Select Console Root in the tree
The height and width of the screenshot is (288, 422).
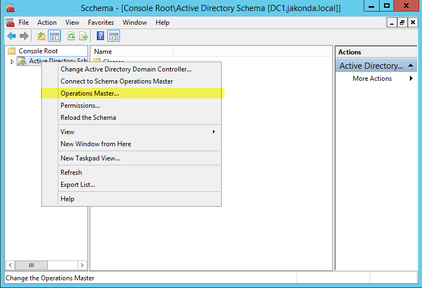coord(38,51)
